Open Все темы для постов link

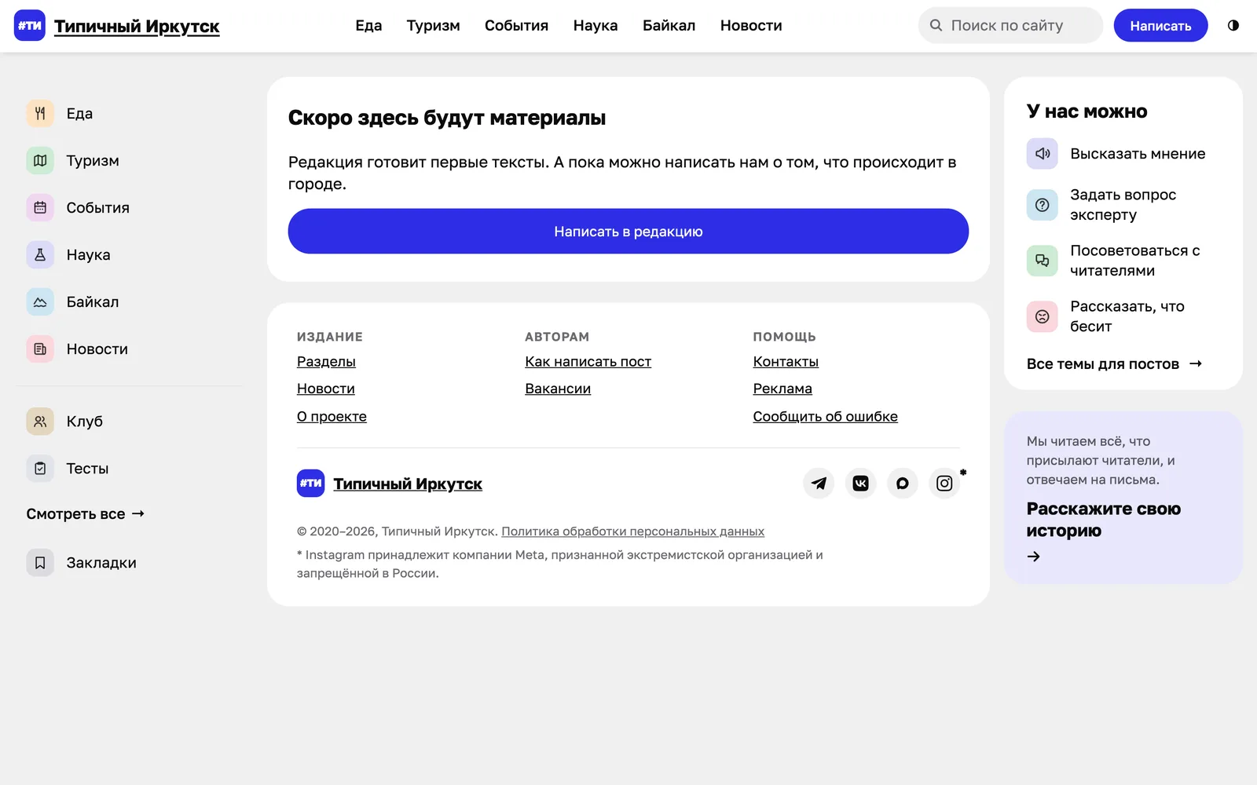[1114, 364]
